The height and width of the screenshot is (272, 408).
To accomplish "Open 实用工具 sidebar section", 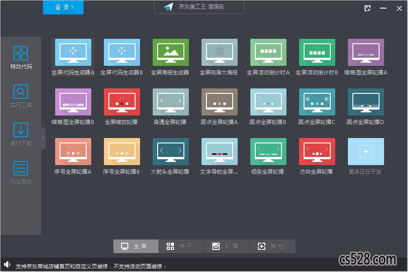I will (21, 96).
